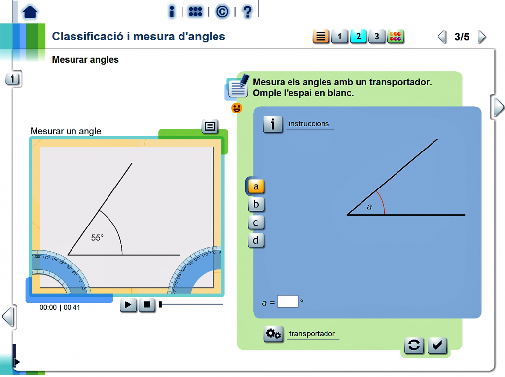Select exercise option b
The width and height of the screenshot is (505, 377).
click(256, 204)
